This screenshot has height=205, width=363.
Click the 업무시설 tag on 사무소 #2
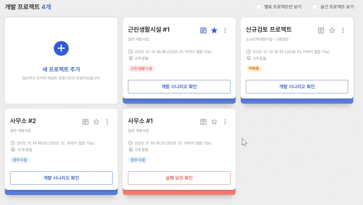tap(20, 160)
